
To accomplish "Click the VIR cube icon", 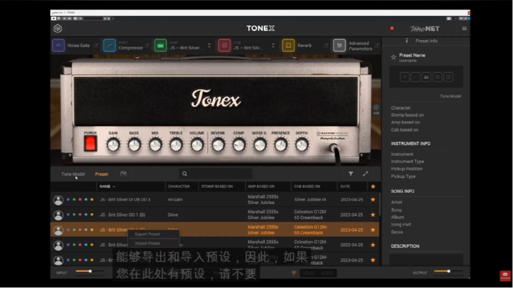I will click(376, 108).
